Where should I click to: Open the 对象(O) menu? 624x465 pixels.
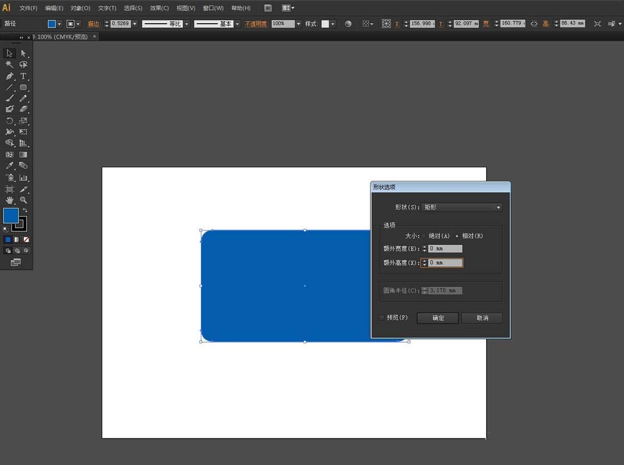[80, 8]
